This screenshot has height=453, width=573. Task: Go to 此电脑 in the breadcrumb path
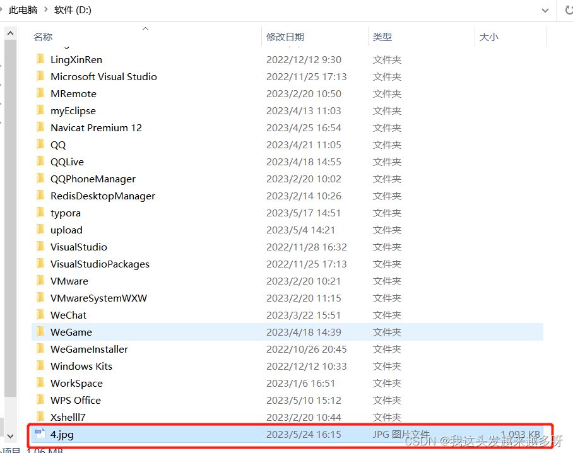(x=23, y=10)
